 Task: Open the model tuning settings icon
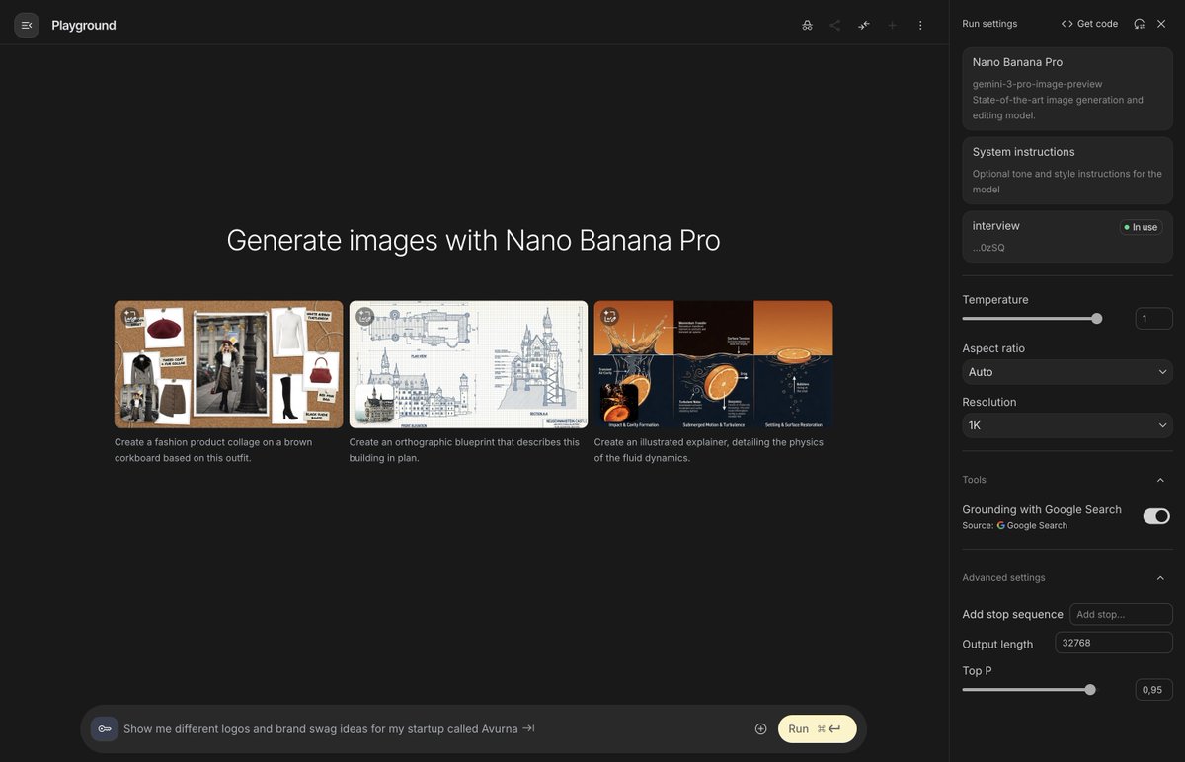[x=807, y=25]
